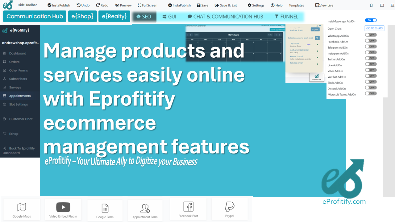Select the Appointment Form plugin
The image size is (395, 222).
point(145,211)
